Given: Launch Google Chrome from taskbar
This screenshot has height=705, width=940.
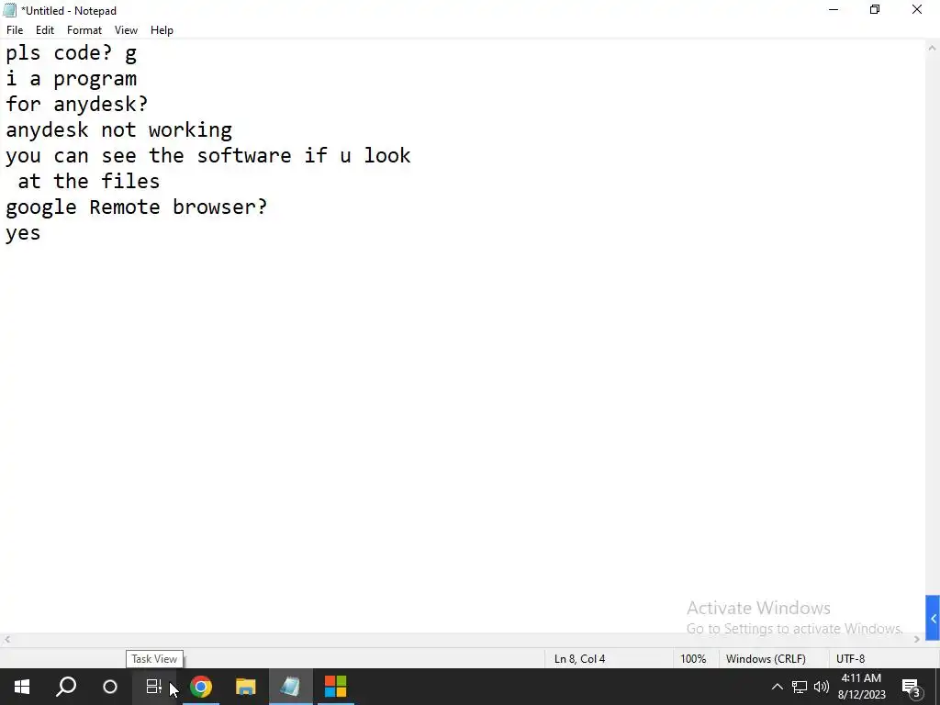Looking at the screenshot, I should (x=201, y=687).
